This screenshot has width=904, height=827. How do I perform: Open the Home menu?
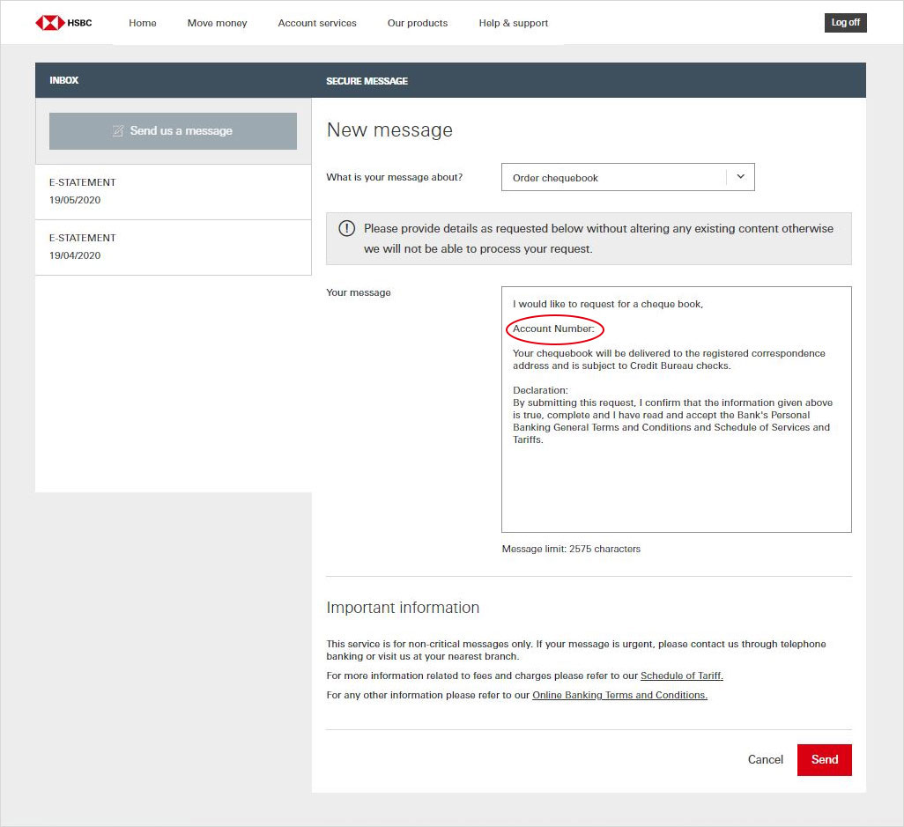143,23
